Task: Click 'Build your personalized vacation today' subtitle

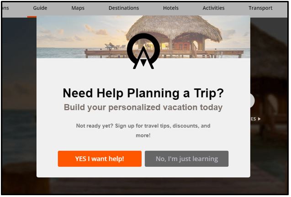Action: (143, 108)
